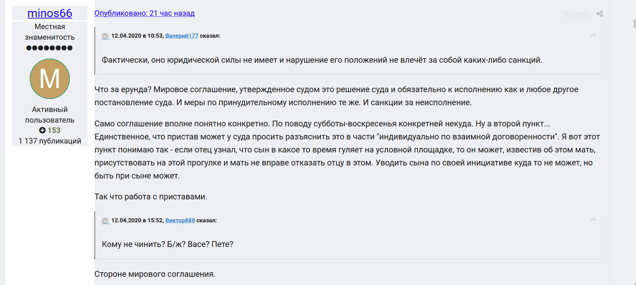The width and height of the screenshot is (636, 285).
Task: Go to Виктор888's original post via arrow icon
Action: pyautogui.click(x=593, y=220)
